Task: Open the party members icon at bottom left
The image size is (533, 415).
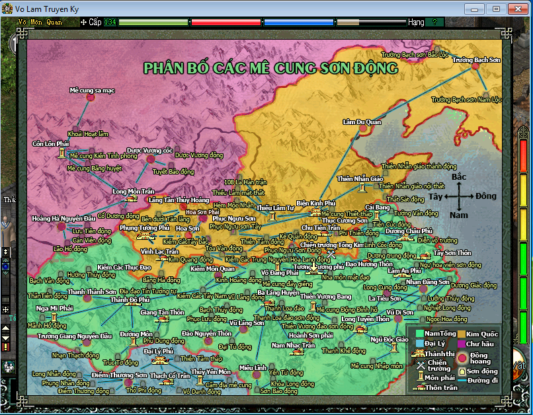Action: click(8, 367)
